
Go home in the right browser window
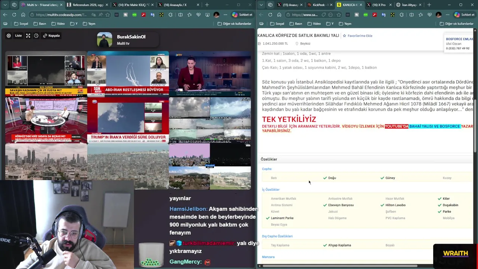(279, 15)
